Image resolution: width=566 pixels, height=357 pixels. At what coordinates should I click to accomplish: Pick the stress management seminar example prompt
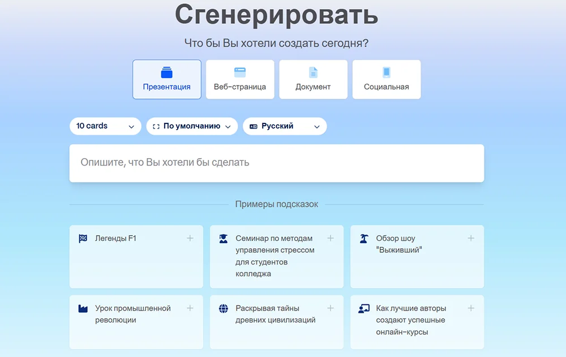[x=275, y=256]
